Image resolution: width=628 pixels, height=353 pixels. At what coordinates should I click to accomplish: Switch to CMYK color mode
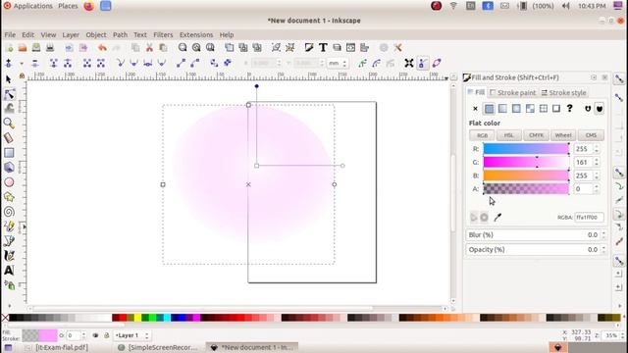pos(536,135)
